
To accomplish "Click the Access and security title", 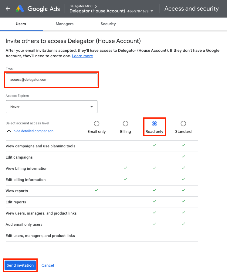I will point(191,8).
